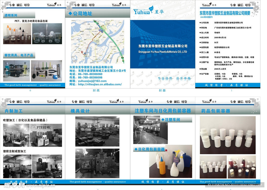
Task: Select the 餐饮用具、电子产品 section header
Action: (19, 55)
